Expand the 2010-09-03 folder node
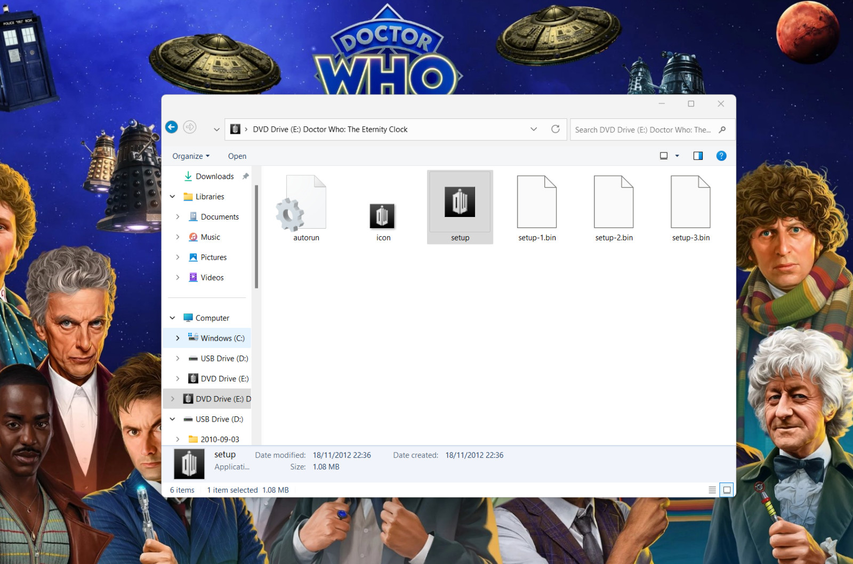 point(178,440)
